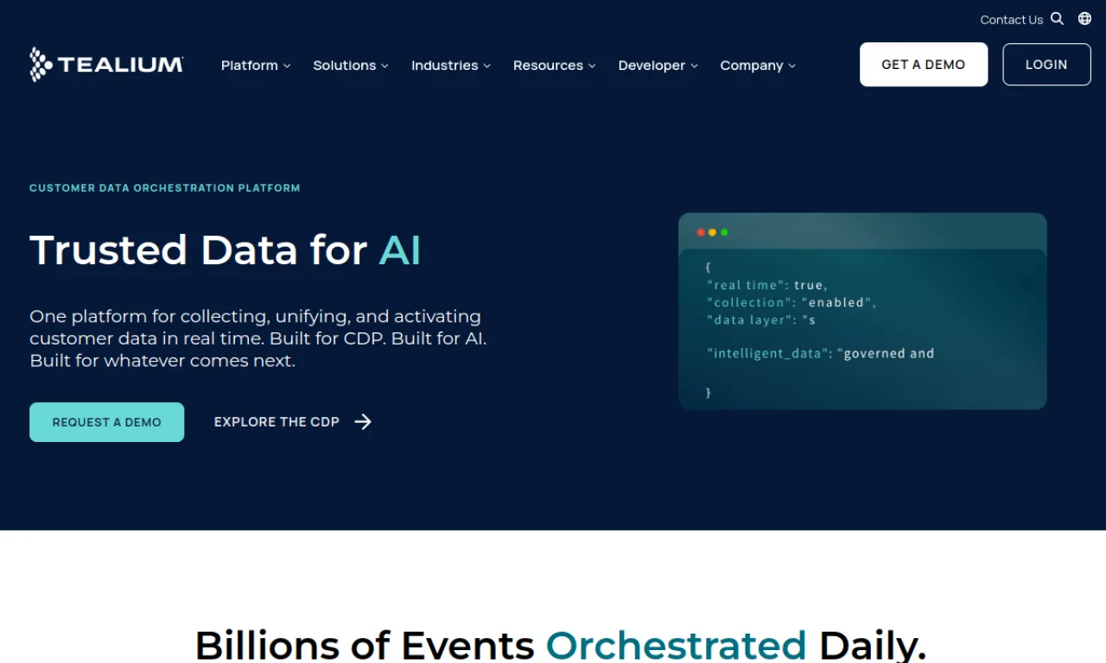Expand the Industries menu

(451, 66)
